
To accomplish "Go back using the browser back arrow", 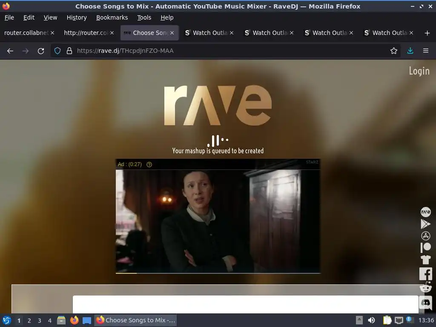I will coord(10,51).
